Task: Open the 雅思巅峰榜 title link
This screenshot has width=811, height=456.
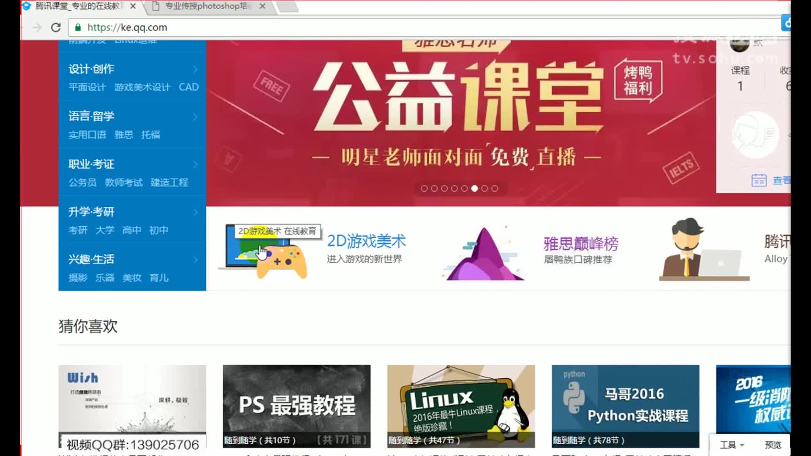Action: coord(581,244)
